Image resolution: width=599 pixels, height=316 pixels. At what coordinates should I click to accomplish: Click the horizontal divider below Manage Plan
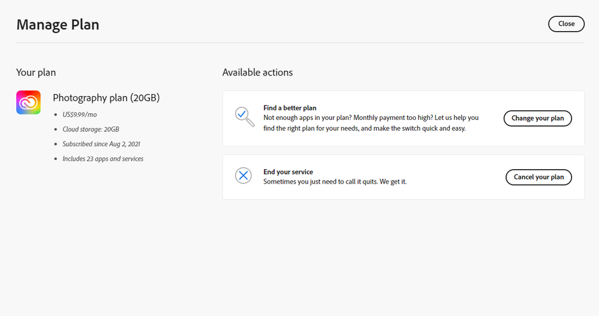[x=300, y=43]
